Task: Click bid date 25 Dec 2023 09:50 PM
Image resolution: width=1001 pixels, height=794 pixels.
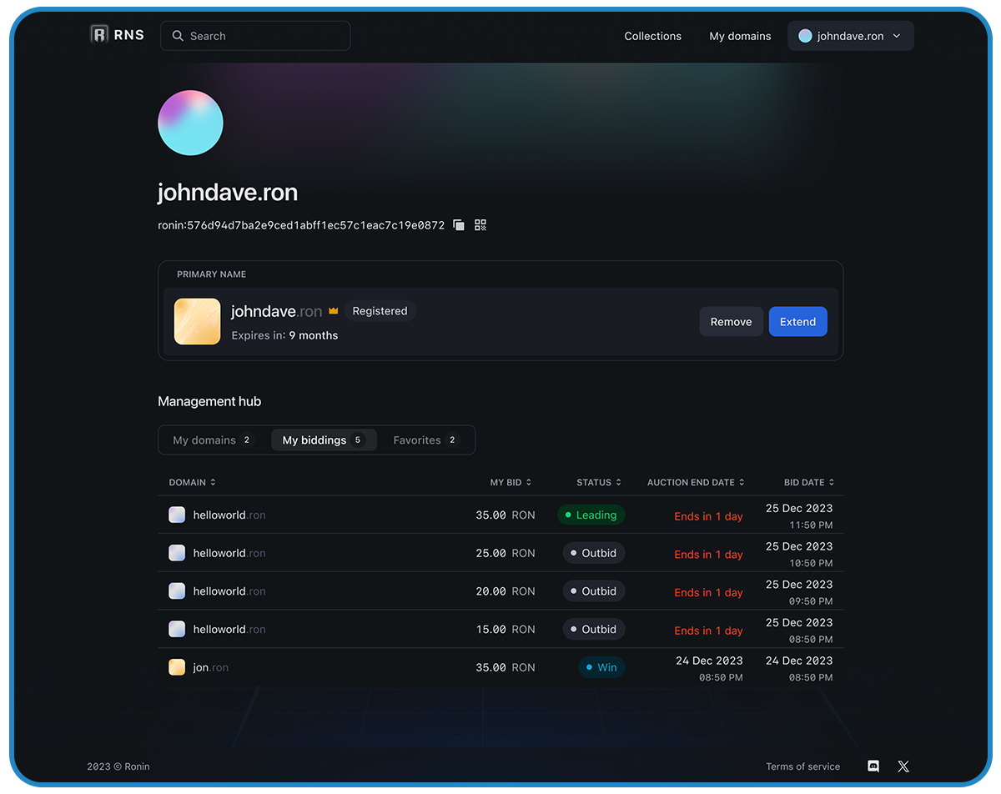Action: click(799, 592)
